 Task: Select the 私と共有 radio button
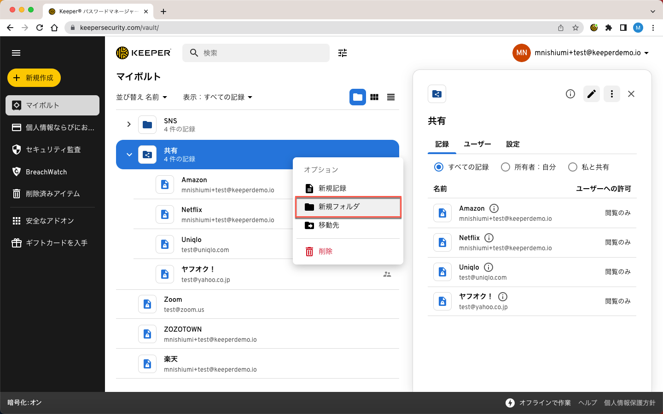573,167
